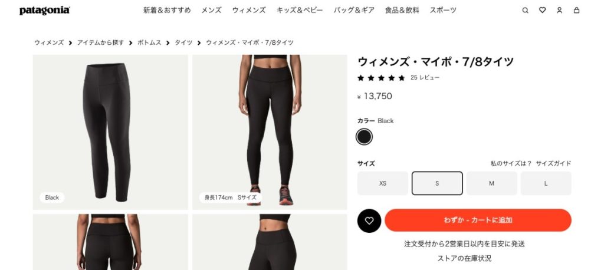Select size S option

pos(437,183)
